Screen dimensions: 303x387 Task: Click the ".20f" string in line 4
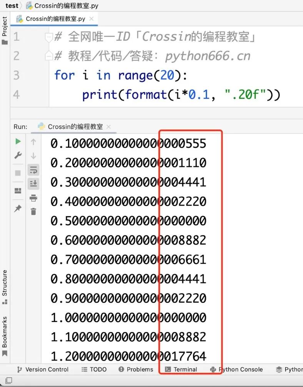pyautogui.click(x=245, y=94)
